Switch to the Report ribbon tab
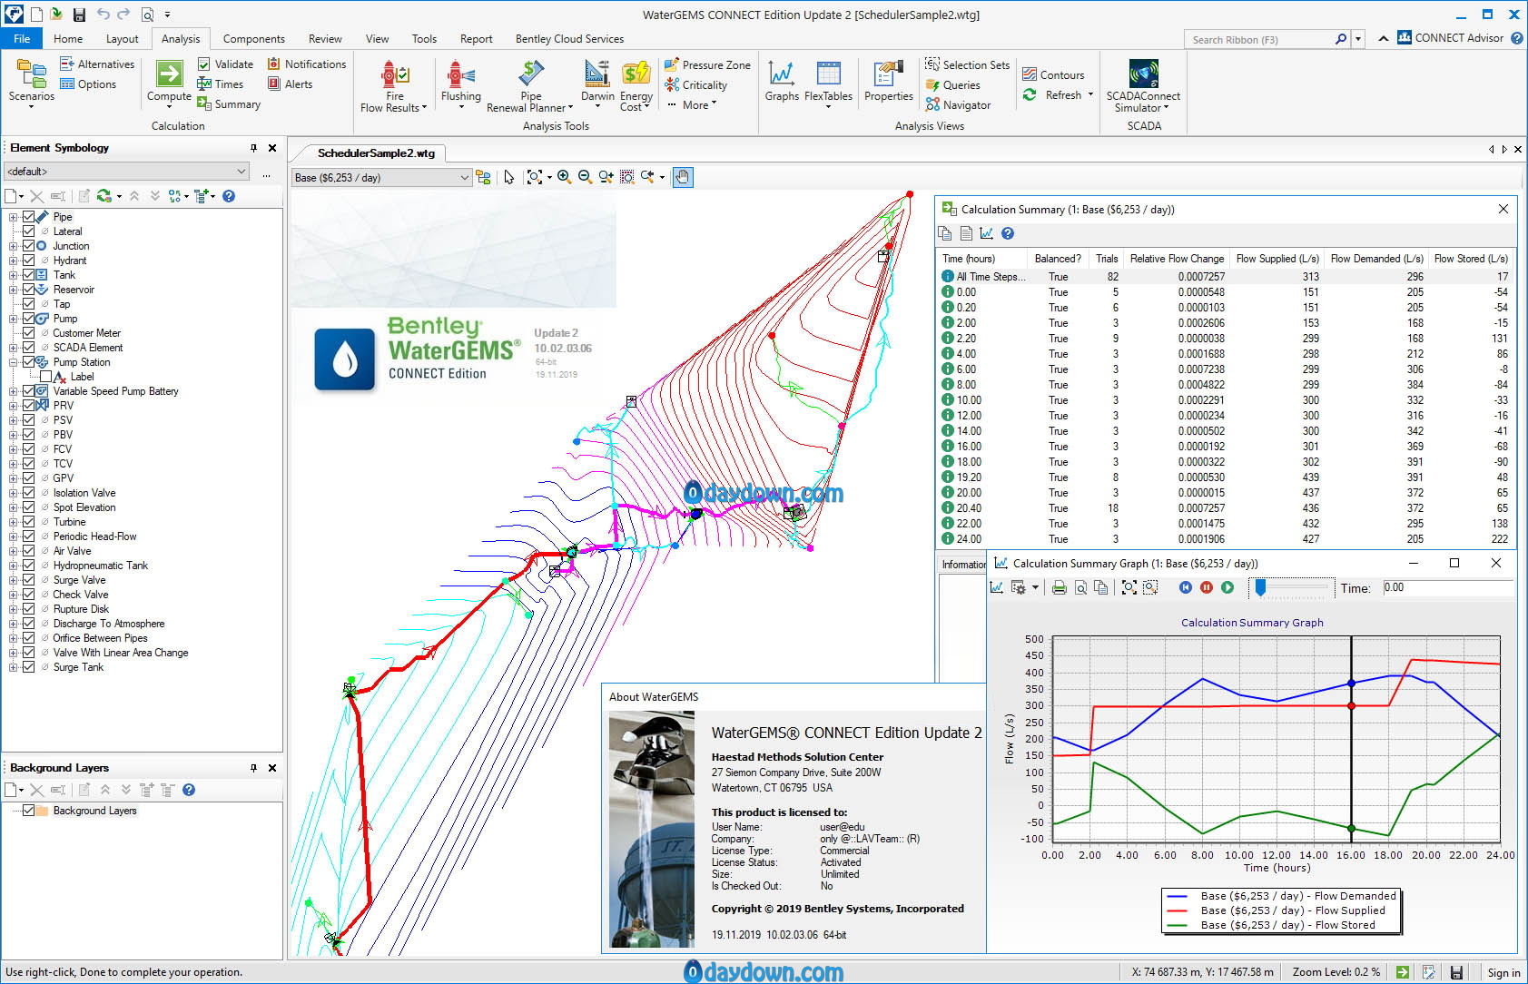Viewport: 1528px width, 984px height. (x=476, y=39)
